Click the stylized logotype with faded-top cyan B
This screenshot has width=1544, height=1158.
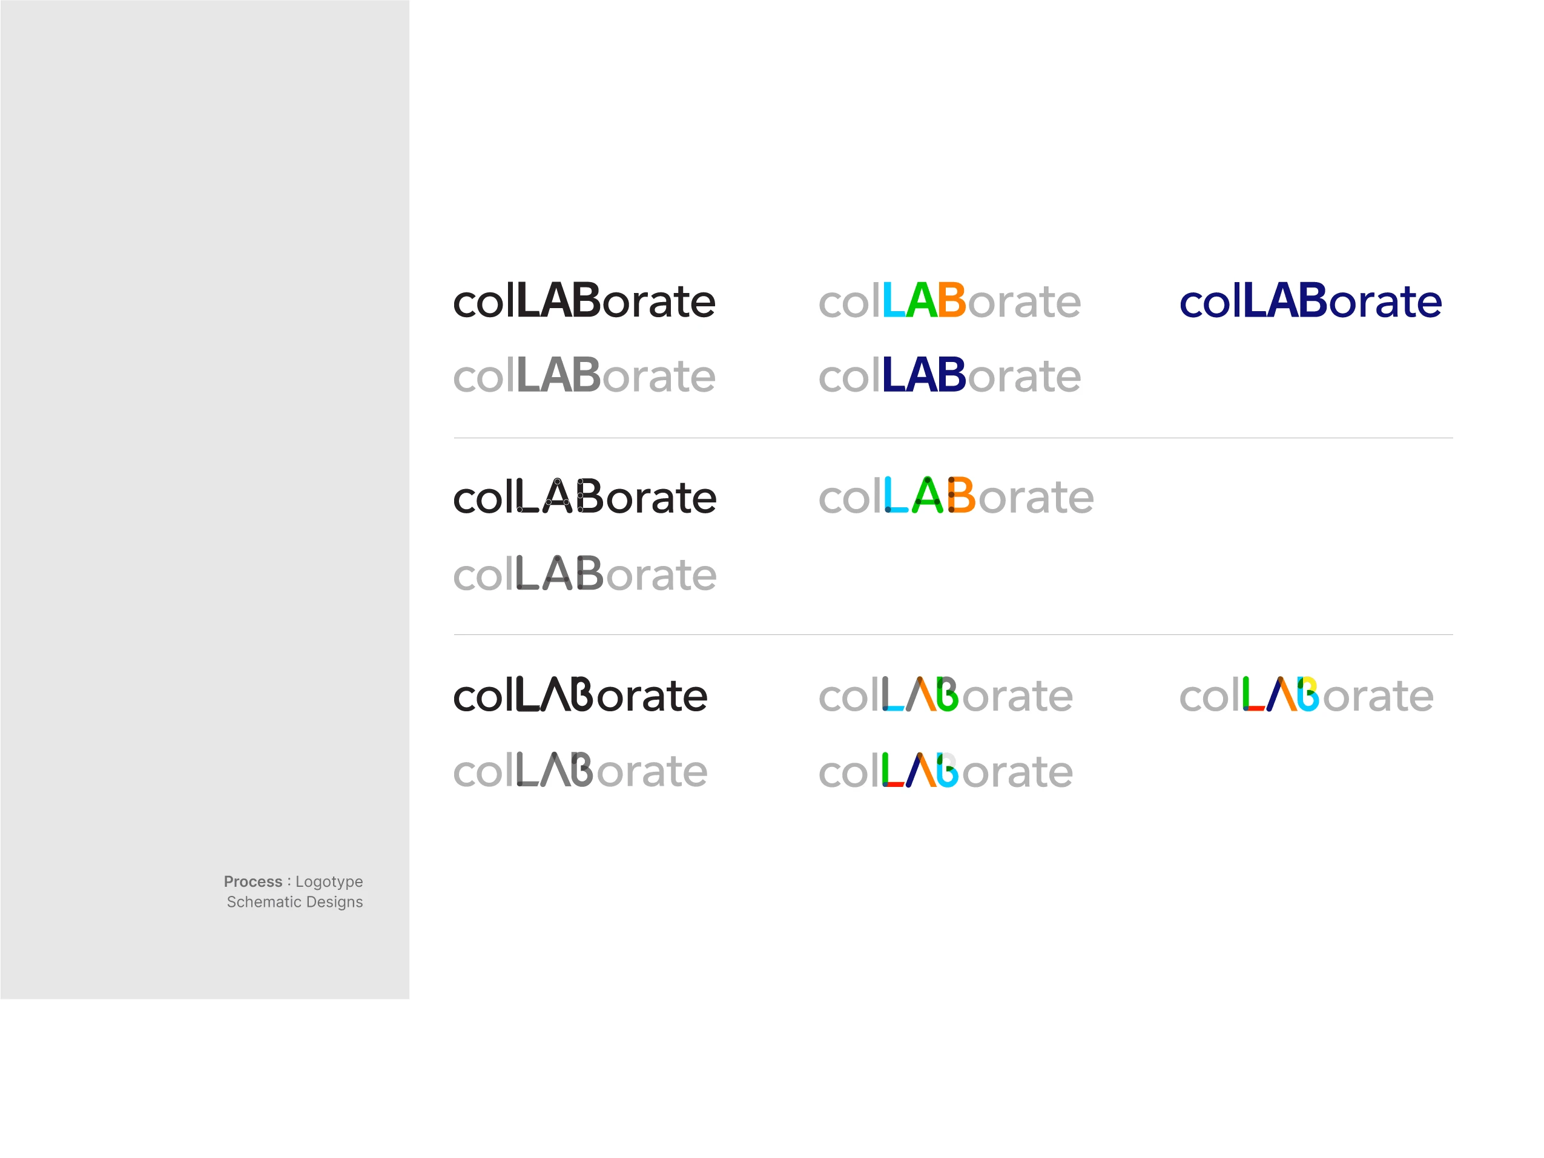click(x=945, y=771)
